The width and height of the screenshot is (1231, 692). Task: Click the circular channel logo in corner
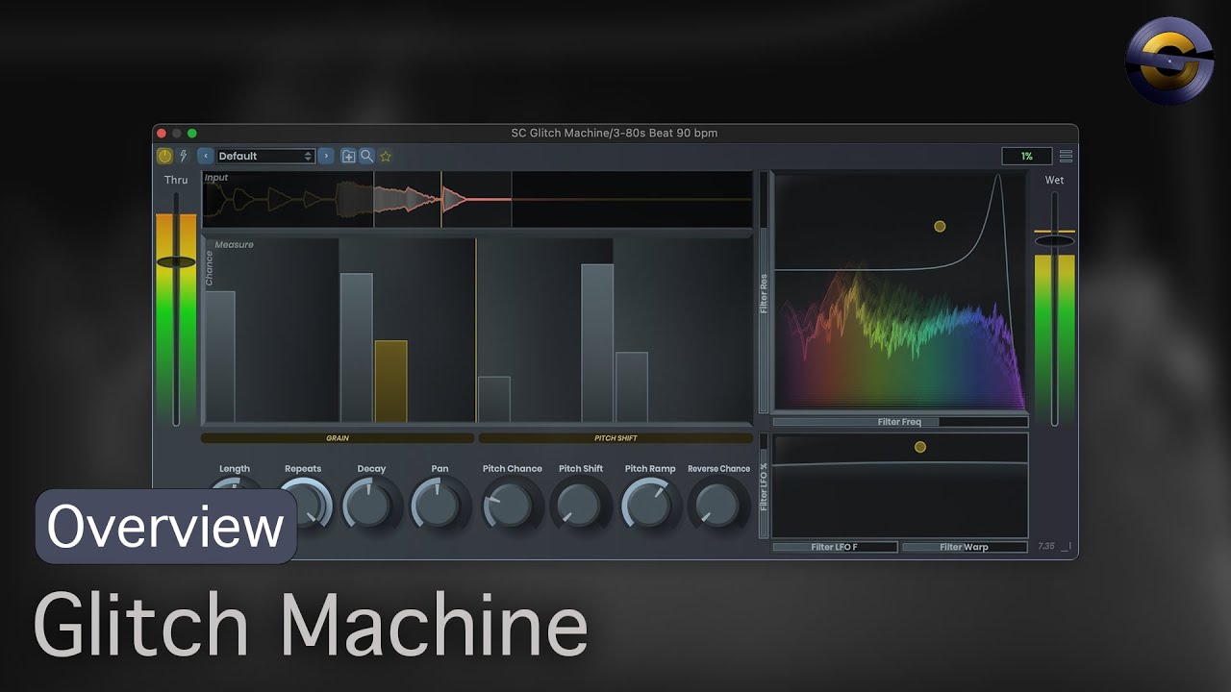click(1168, 61)
